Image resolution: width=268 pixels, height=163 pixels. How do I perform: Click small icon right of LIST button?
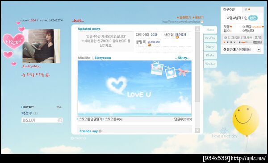coord(260,42)
